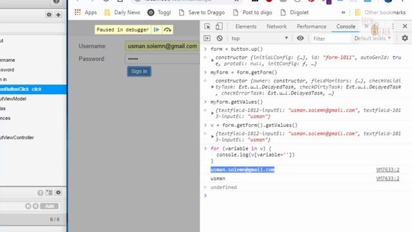Image resolution: width=412 pixels, height=232 pixels.
Task: Focus the Username input field
Action: 162,46
